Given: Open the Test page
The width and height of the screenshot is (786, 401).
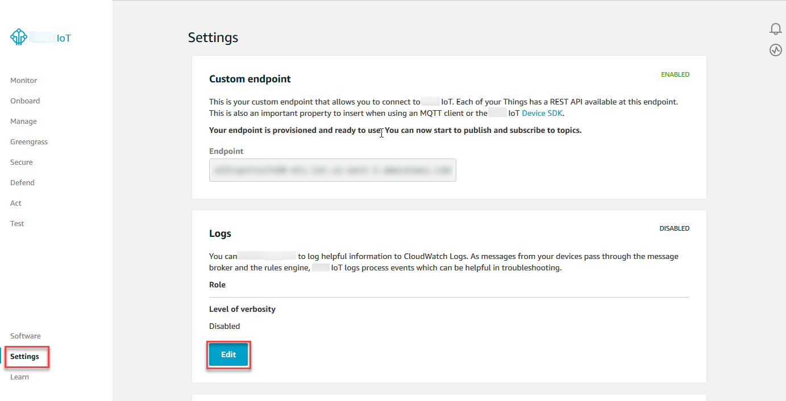Looking at the screenshot, I should click(17, 224).
